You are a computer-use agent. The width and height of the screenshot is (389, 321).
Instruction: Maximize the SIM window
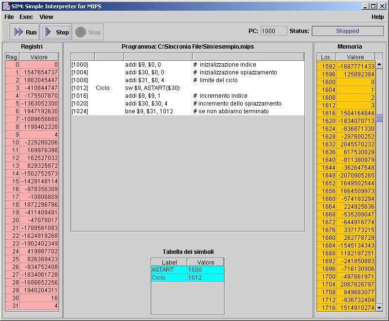(x=373, y=6)
